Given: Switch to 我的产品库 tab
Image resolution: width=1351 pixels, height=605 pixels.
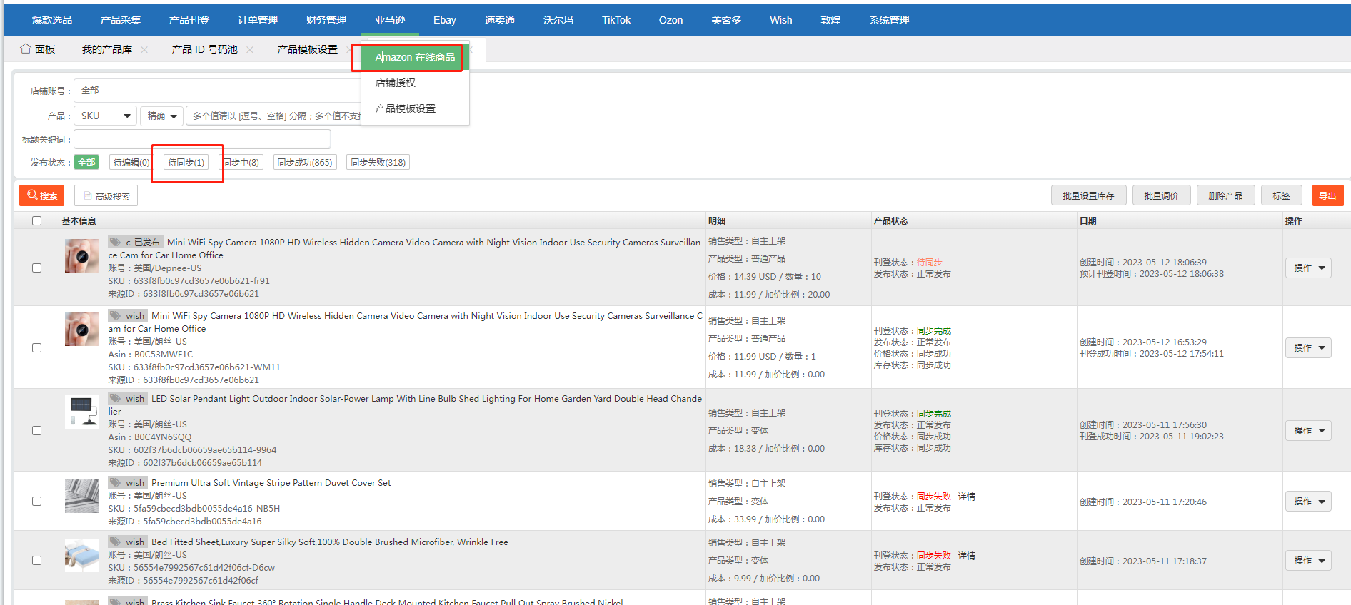Looking at the screenshot, I should [106, 49].
